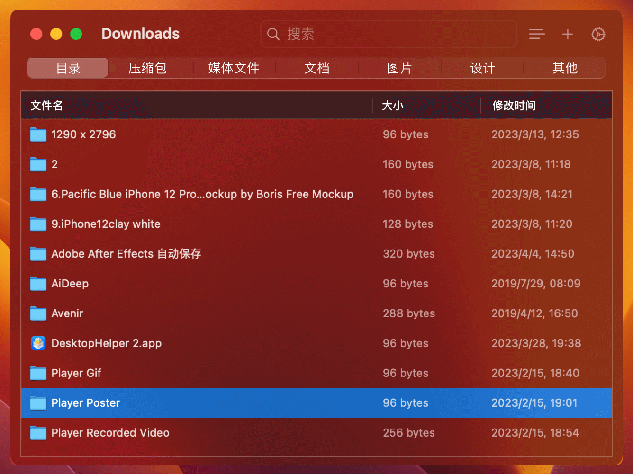
Task: Click the Downloads window title
Action: (x=141, y=34)
